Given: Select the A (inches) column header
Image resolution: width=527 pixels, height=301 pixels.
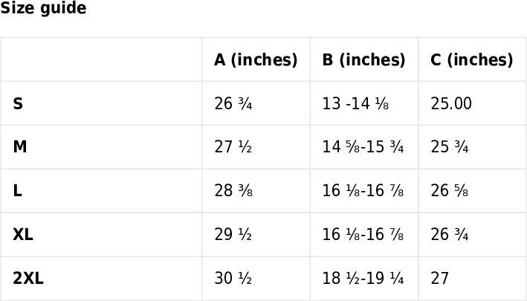Looking at the screenshot, I should tap(256, 59).
